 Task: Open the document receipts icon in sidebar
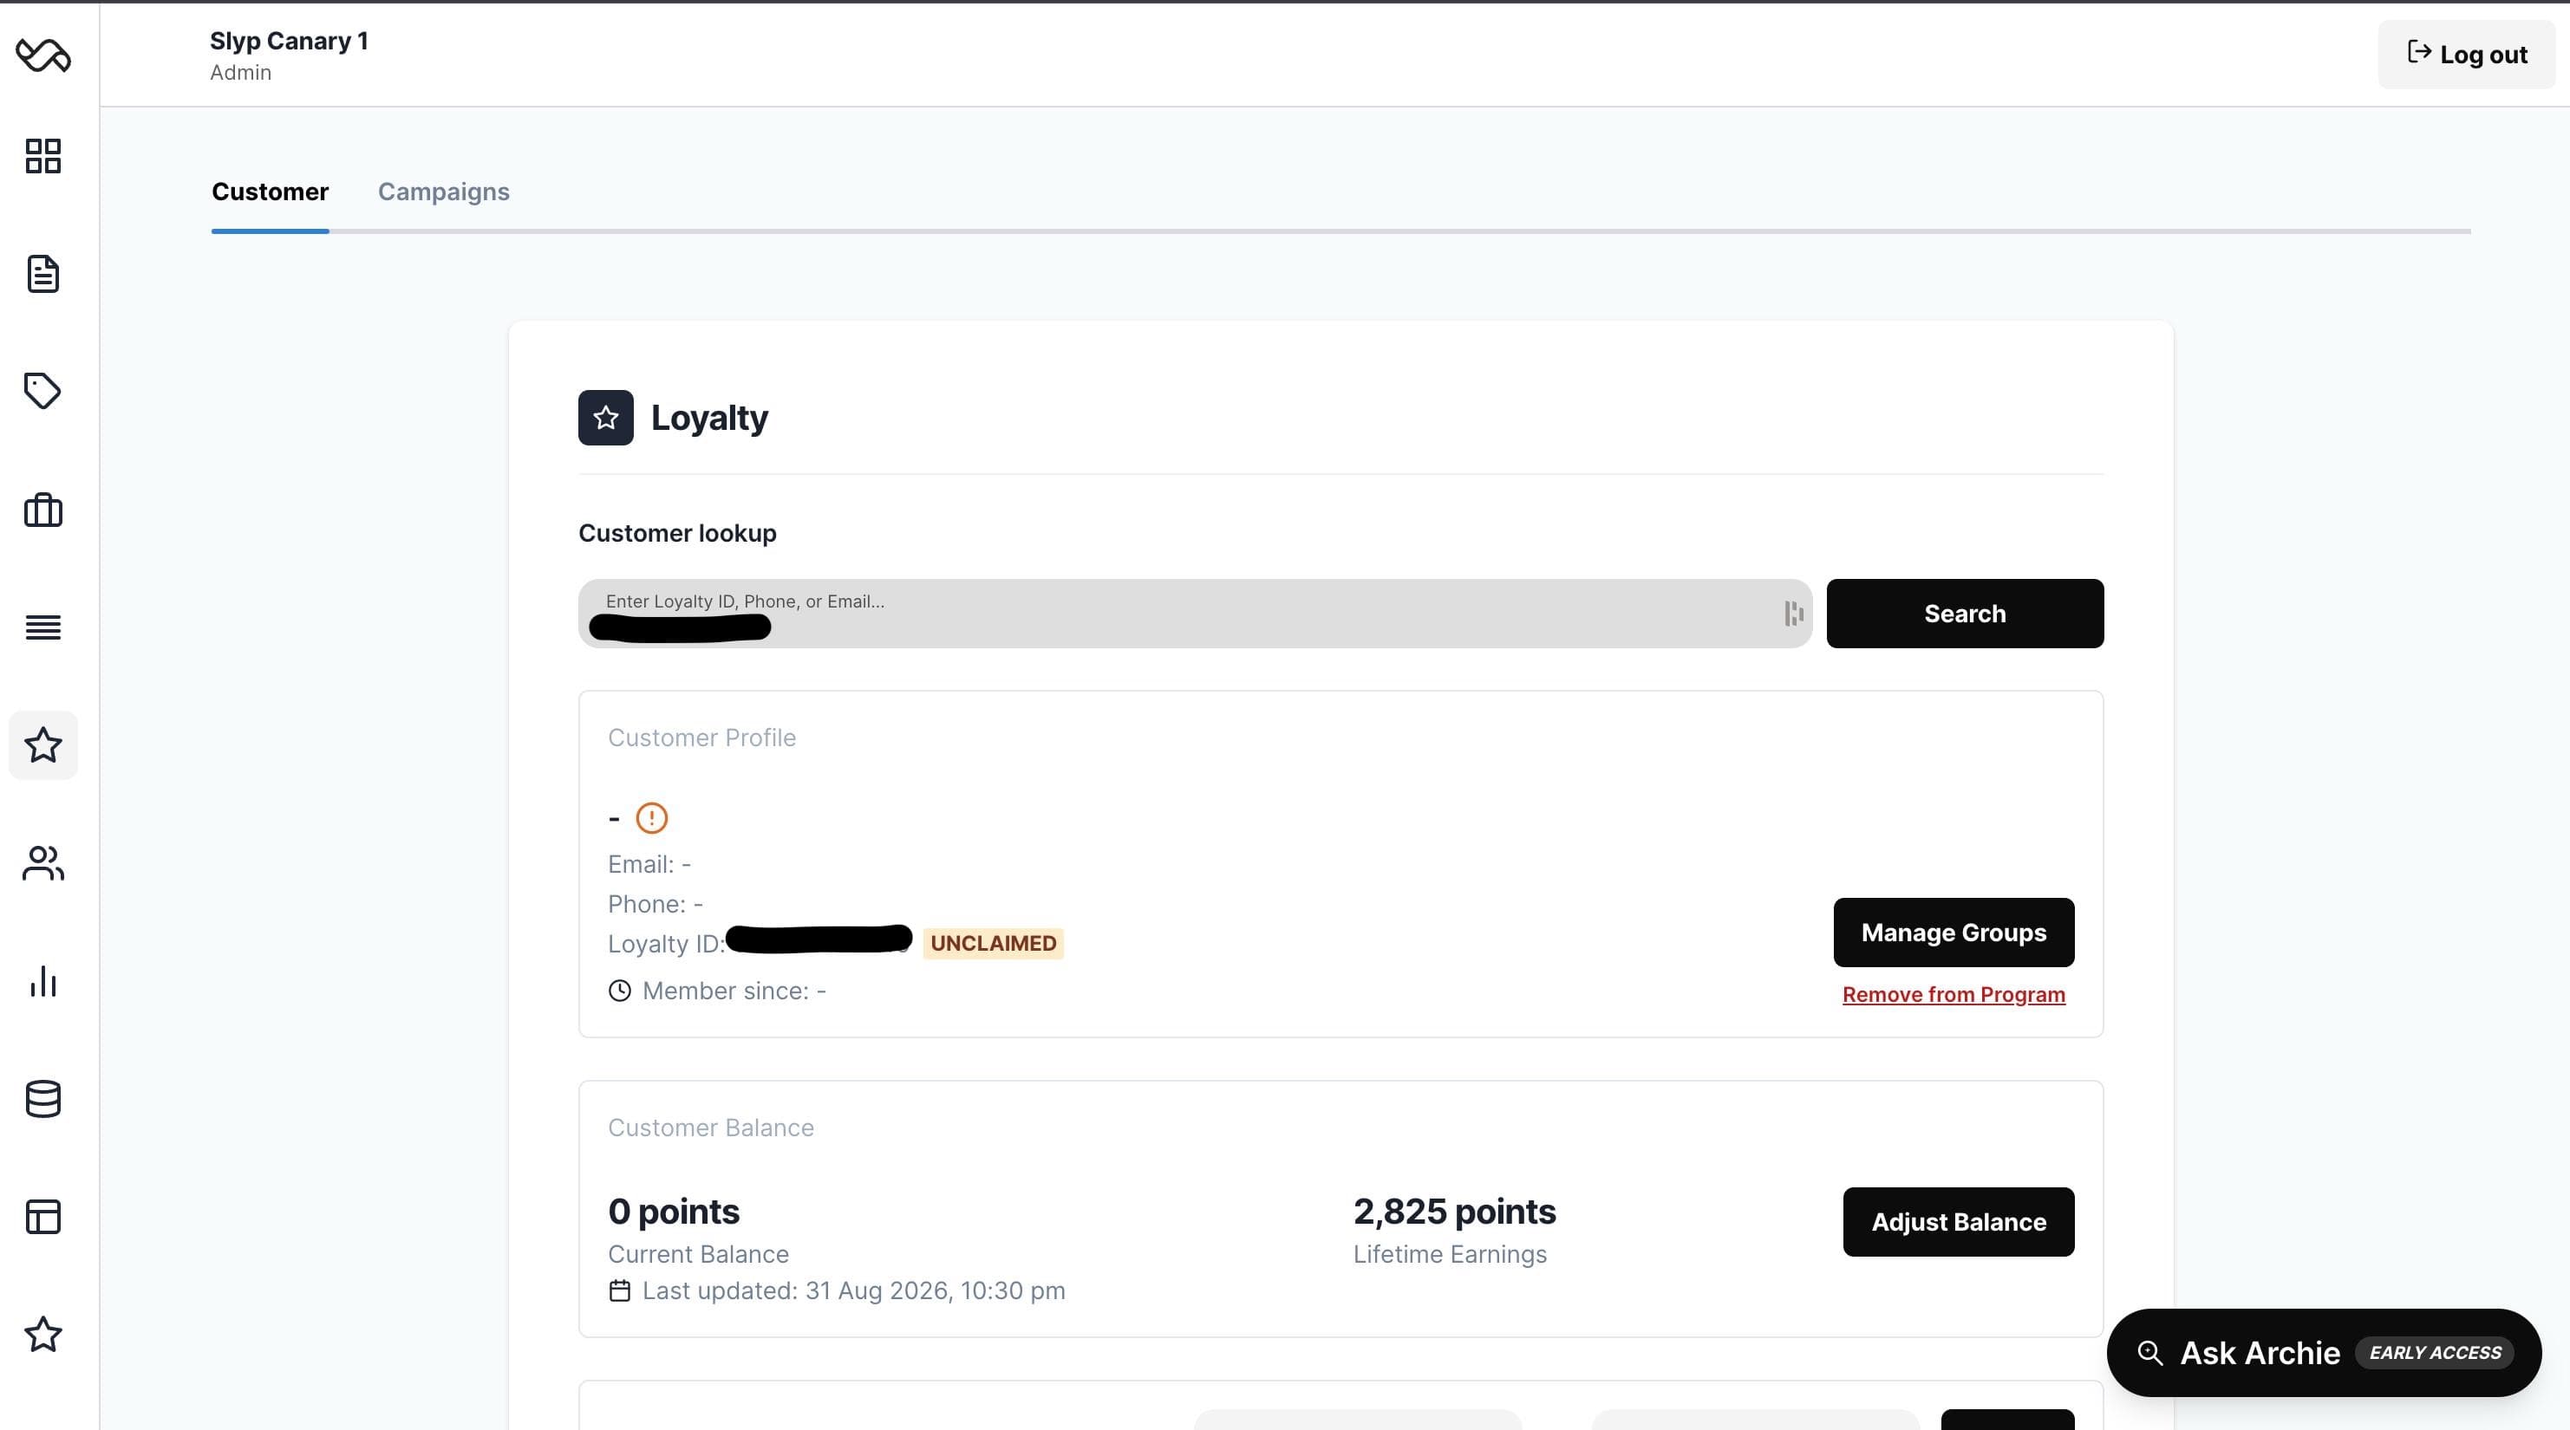42,273
